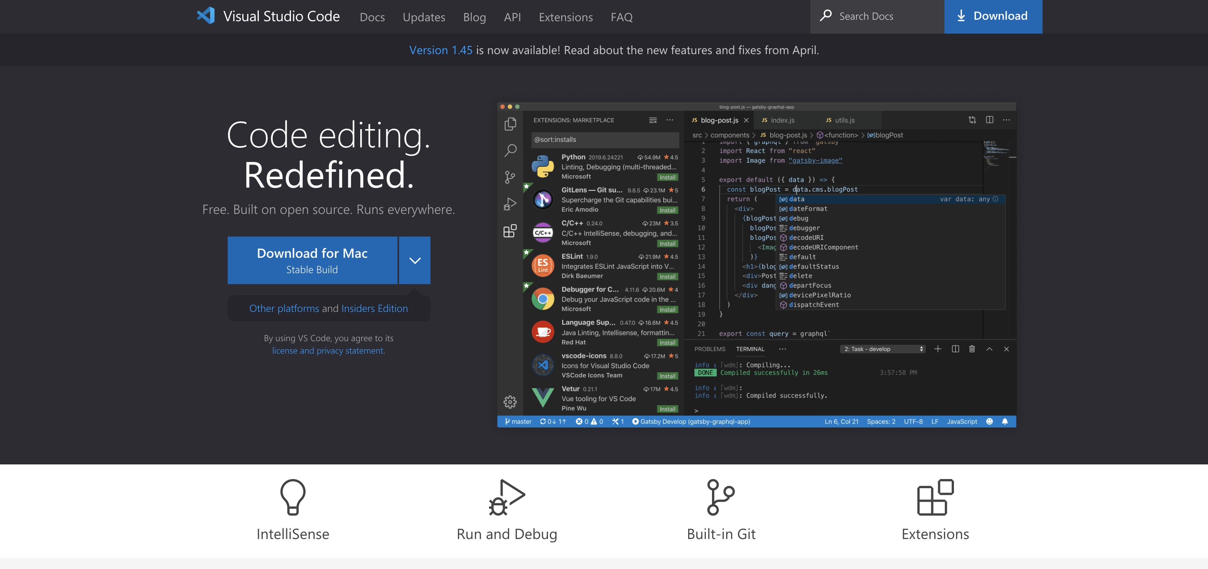Expand the download options chevron dropdown
The height and width of the screenshot is (569, 1208).
click(414, 260)
